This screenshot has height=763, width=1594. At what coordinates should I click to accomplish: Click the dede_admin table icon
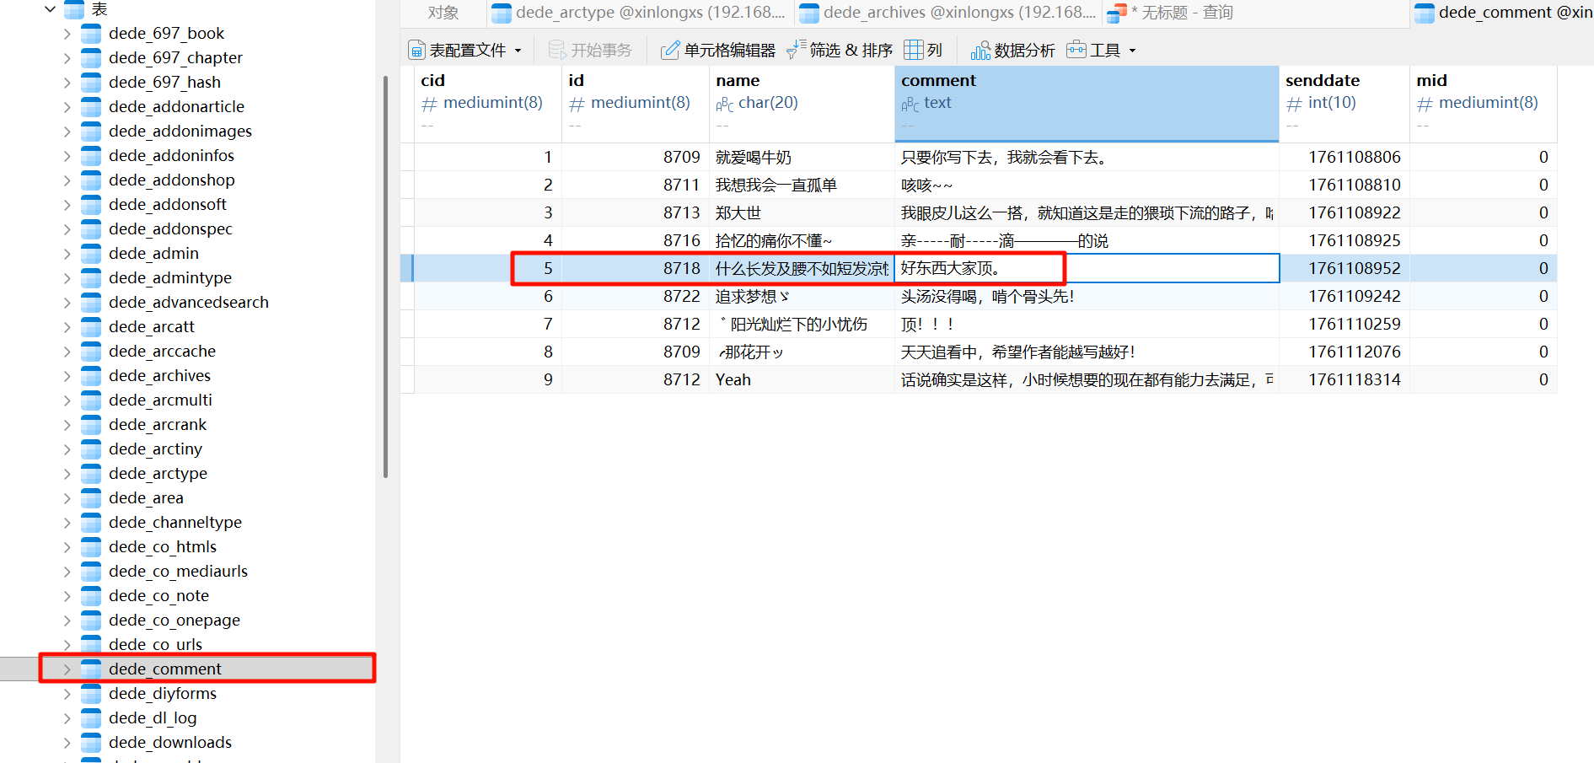pyautogui.click(x=91, y=254)
